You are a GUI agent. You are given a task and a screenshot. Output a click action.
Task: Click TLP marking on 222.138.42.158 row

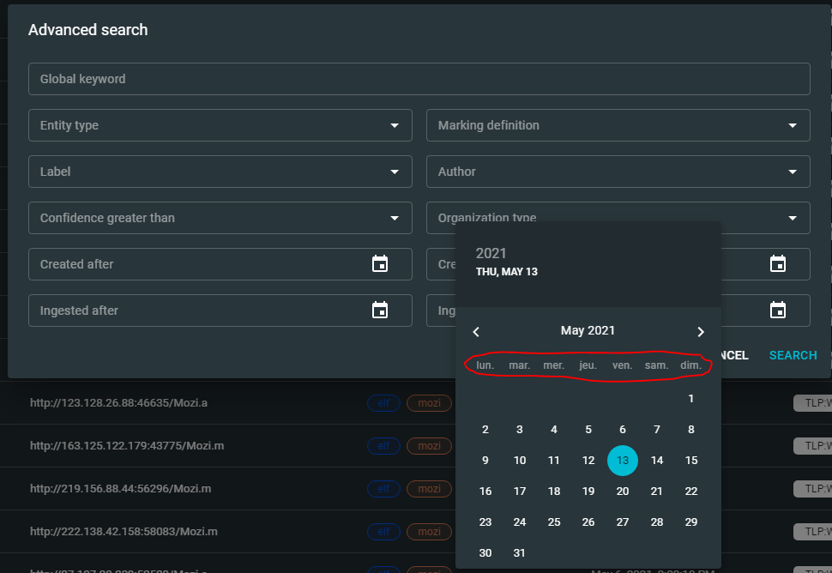pyautogui.click(x=813, y=532)
